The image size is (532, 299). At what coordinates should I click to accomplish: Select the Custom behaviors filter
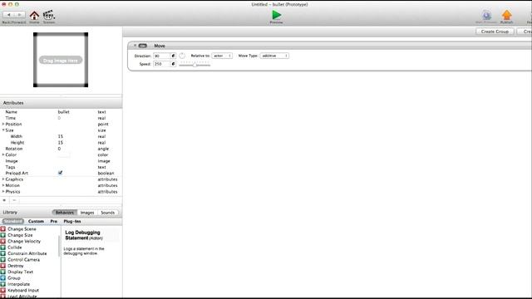point(36,221)
